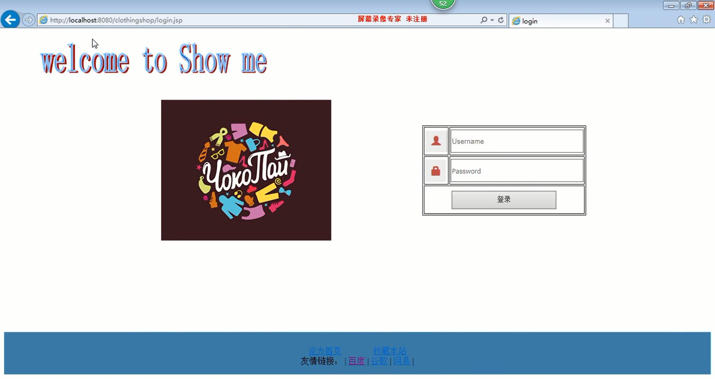Open the browser Home icon

pos(681,20)
